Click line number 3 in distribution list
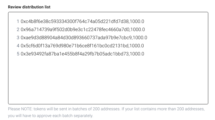This screenshot has height=120, width=215. 18,38
